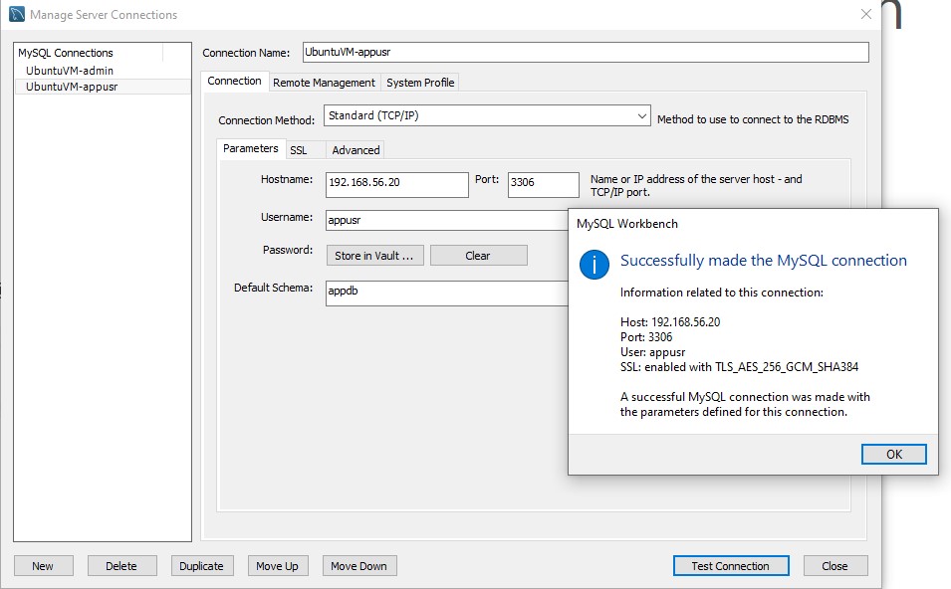Screen dimensions: 951x589
Task: Click the Default Schema field
Action: [446, 294]
